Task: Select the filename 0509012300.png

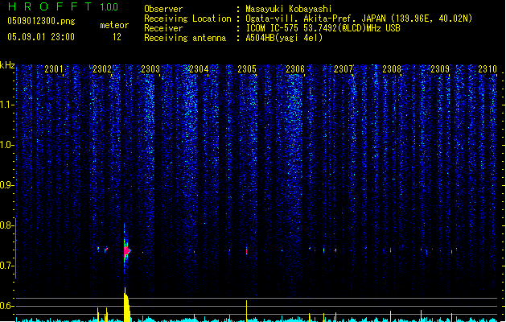Action: pos(41,21)
